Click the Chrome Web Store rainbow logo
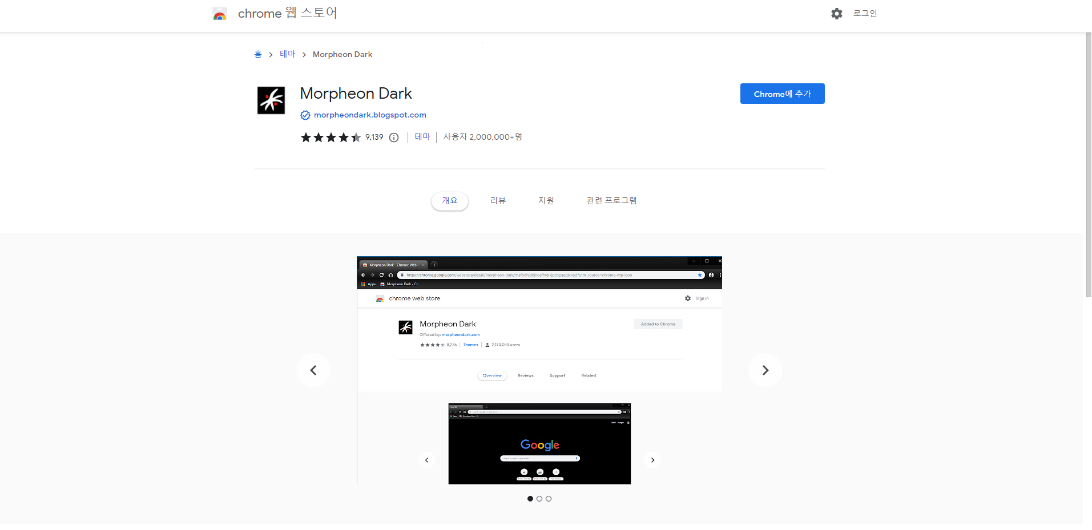The height and width of the screenshot is (530, 1092). tap(220, 14)
